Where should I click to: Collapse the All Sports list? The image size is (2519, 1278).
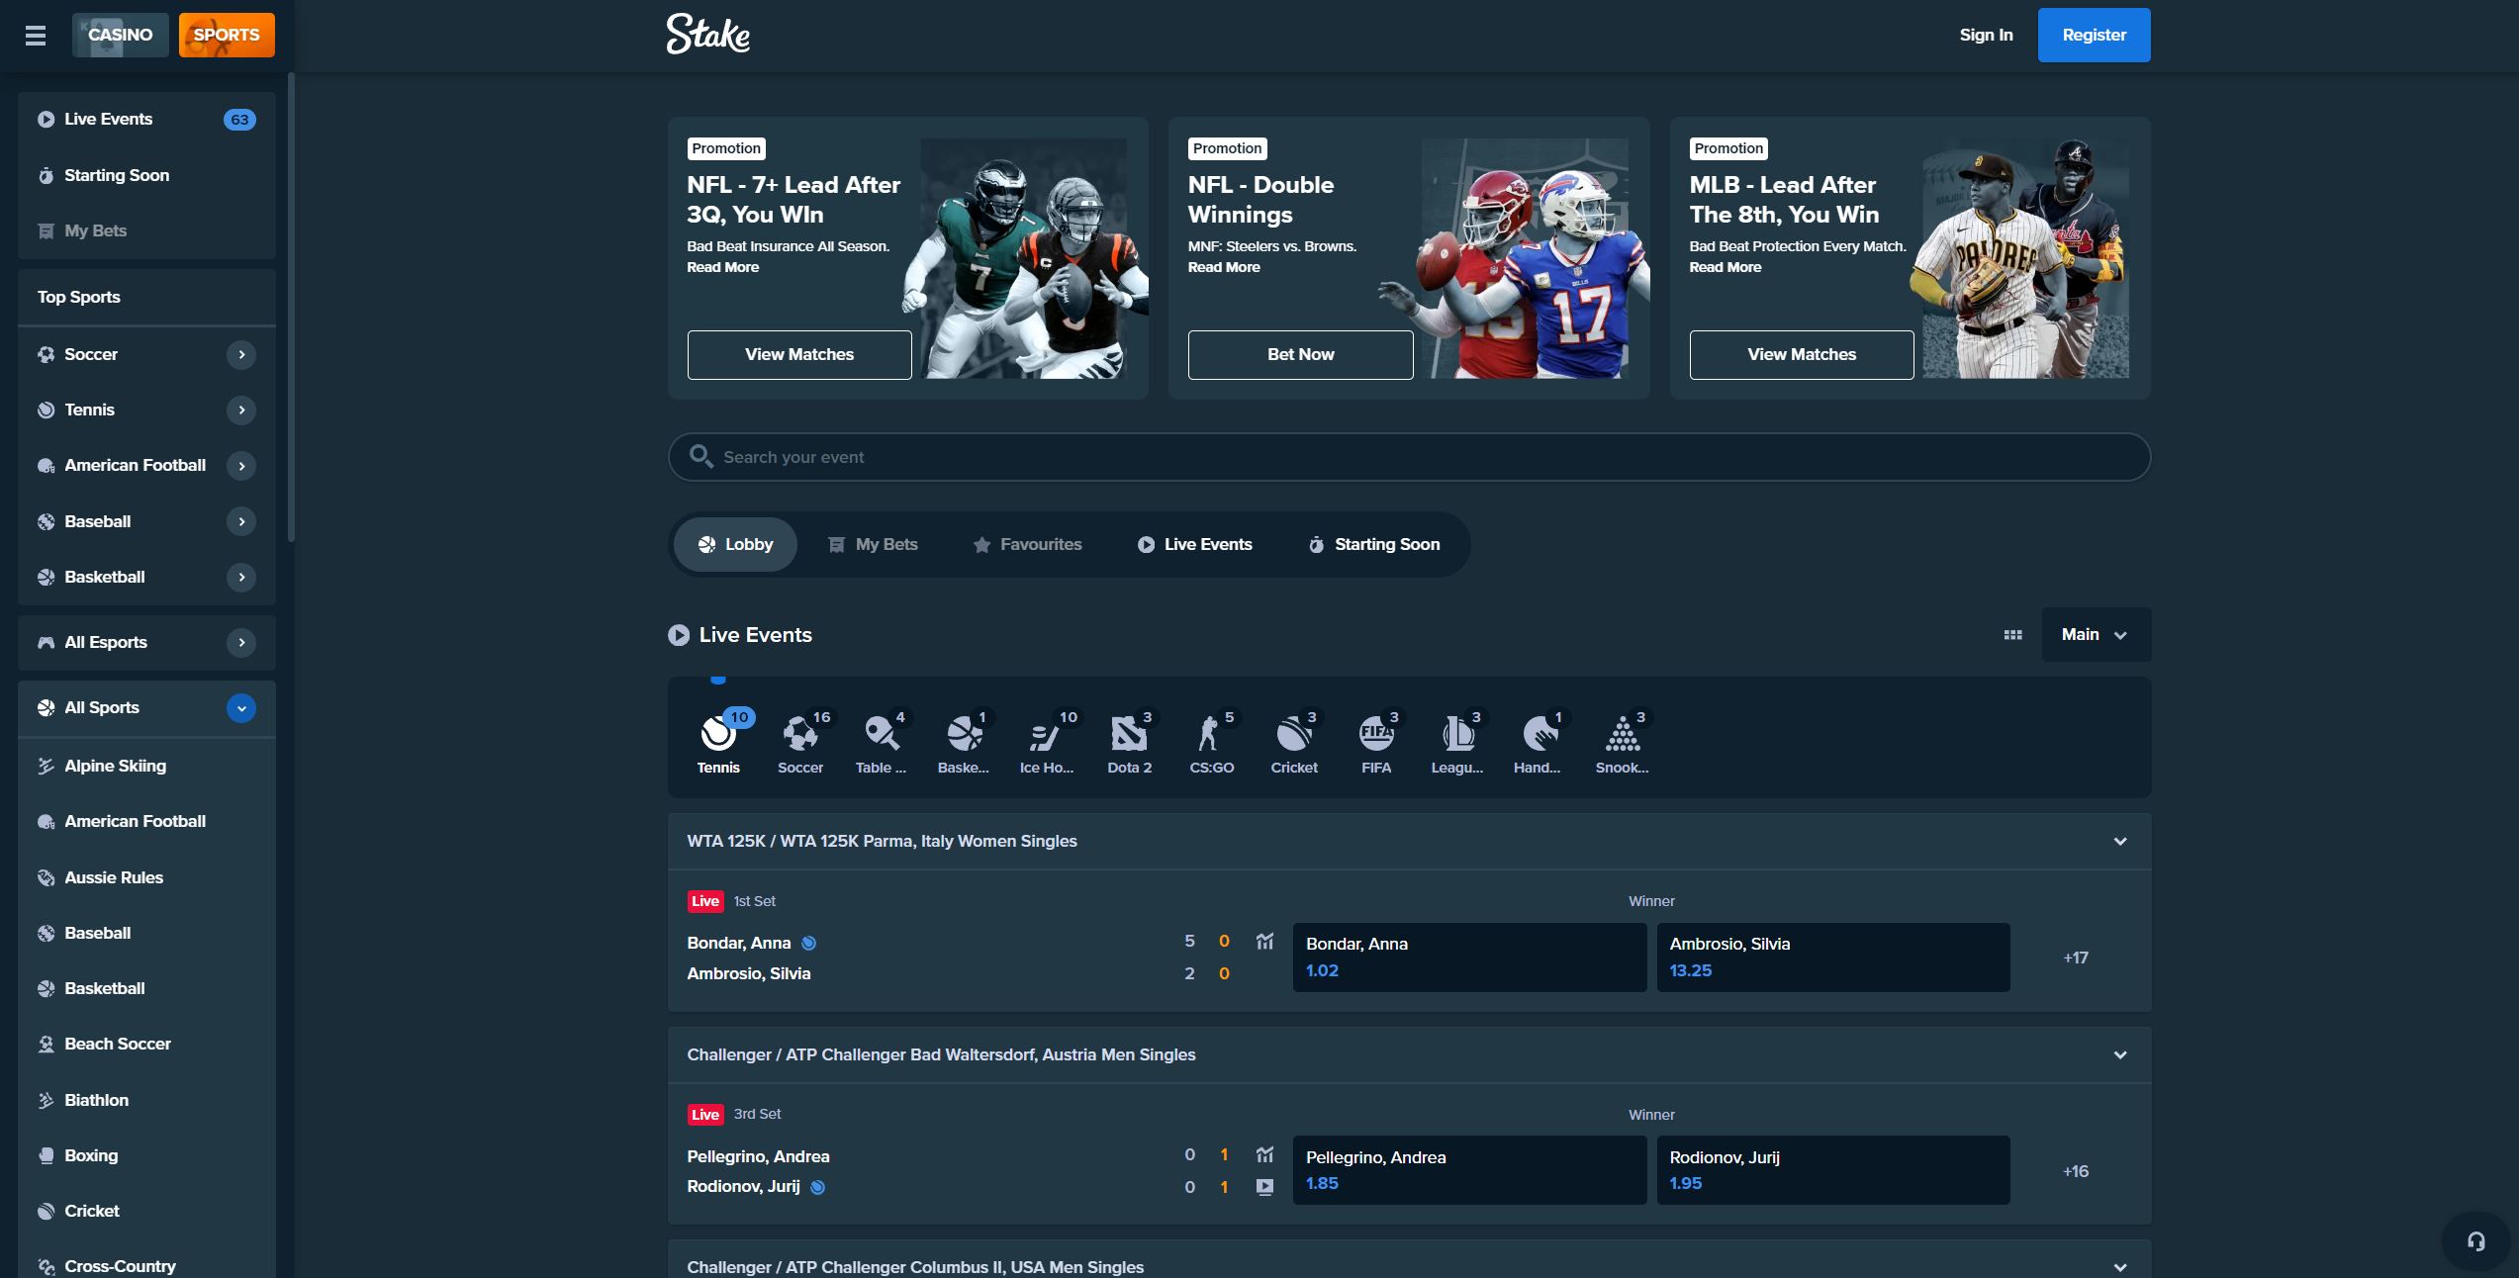tap(241, 708)
